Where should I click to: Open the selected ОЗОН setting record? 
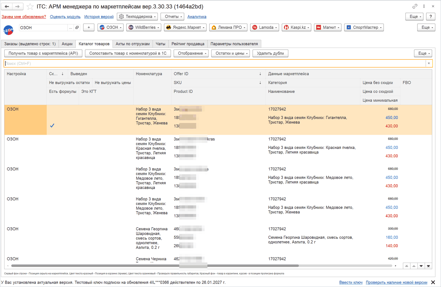[x=77, y=27]
